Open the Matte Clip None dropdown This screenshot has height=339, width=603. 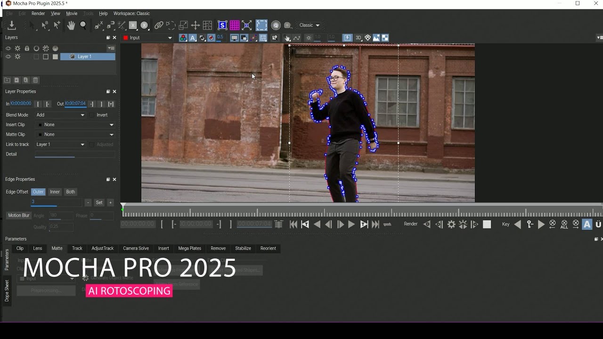click(x=75, y=135)
